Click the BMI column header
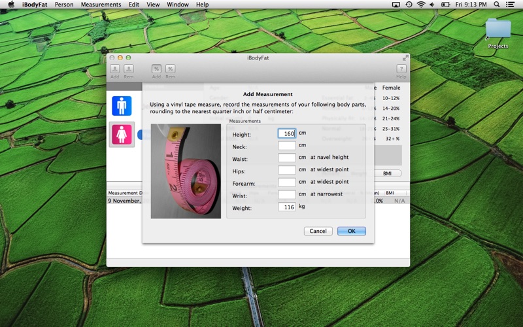Viewport: 523px width, 327px height. (395, 193)
